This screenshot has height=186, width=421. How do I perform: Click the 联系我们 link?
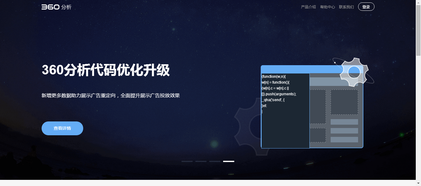346,7
